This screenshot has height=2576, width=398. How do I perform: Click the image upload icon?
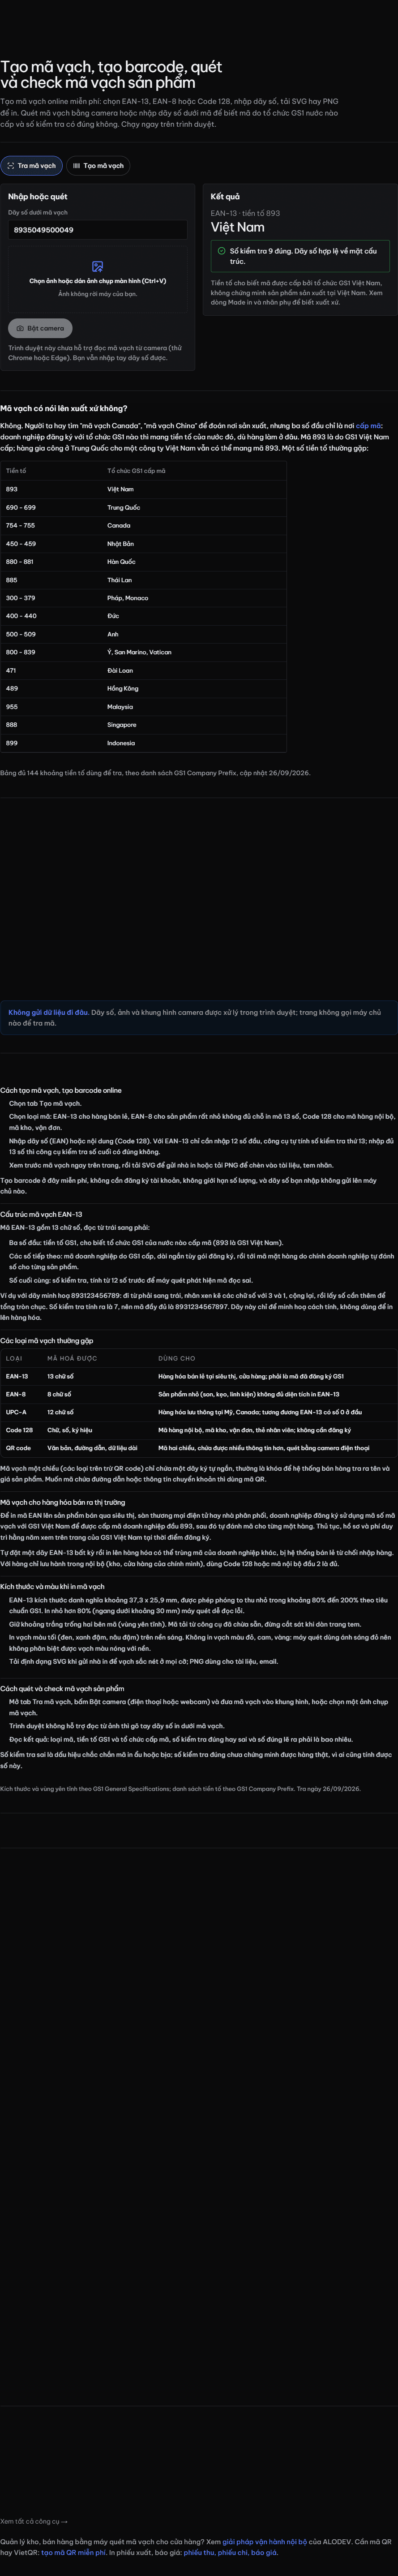(98, 266)
